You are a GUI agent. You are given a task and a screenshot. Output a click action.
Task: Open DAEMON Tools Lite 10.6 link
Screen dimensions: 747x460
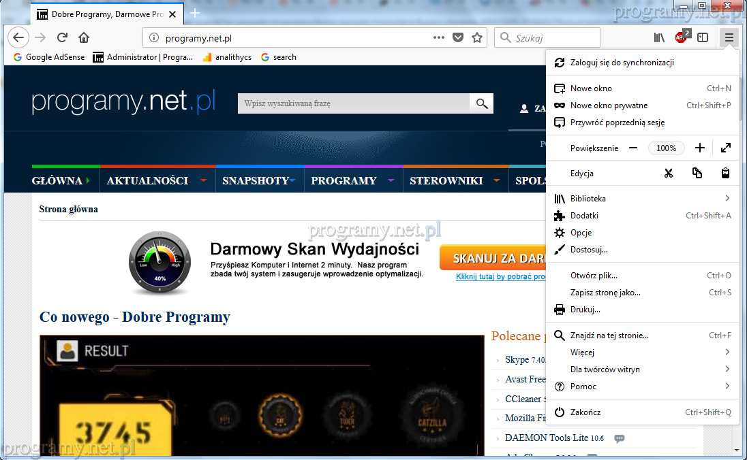click(x=554, y=438)
